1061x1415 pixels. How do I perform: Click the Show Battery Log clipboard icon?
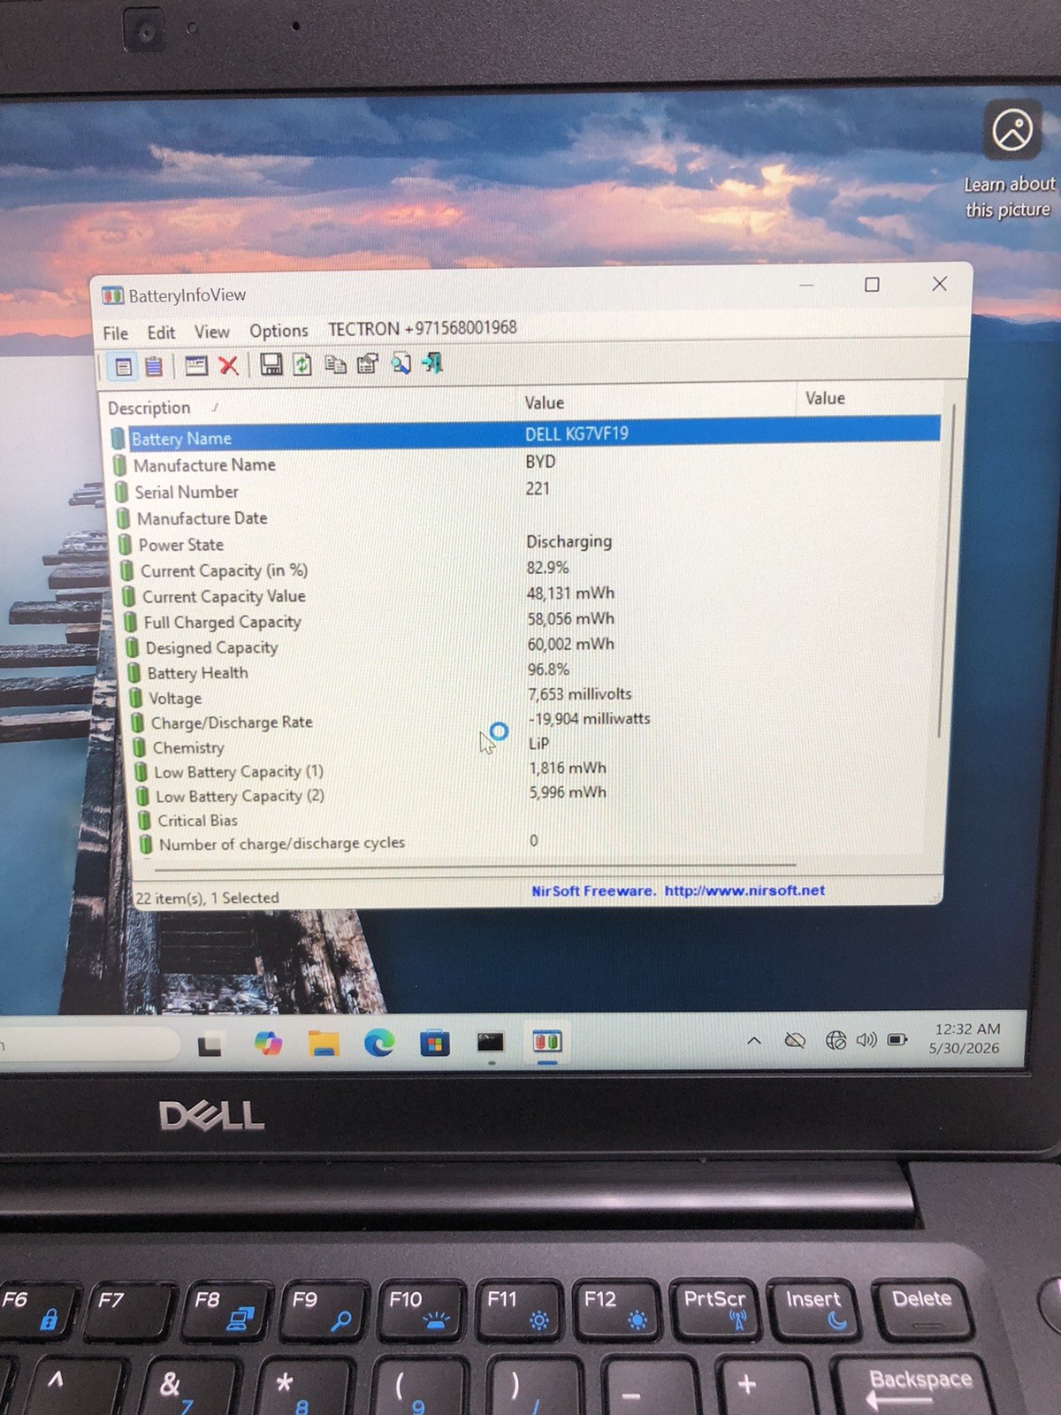coord(154,365)
